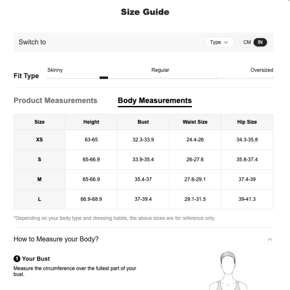Click the How to Measure your Body heading
The height and width of the screenshot is (290, 290).
coord(56,239)
